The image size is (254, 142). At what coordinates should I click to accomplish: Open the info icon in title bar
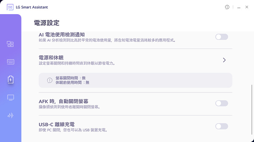click(x=227, y=7)
